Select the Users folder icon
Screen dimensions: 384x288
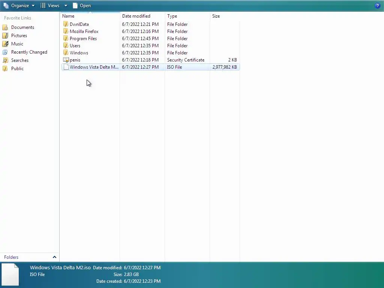(x=66, y=45)
